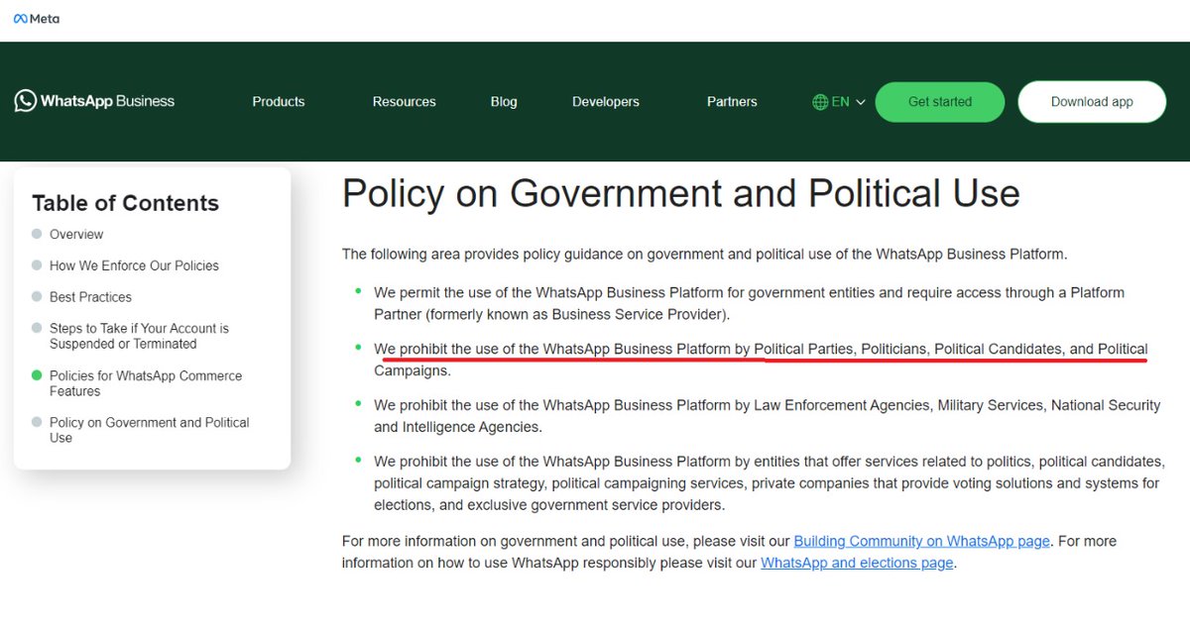Click the WhatsApp Business logo

coord(94,101)
